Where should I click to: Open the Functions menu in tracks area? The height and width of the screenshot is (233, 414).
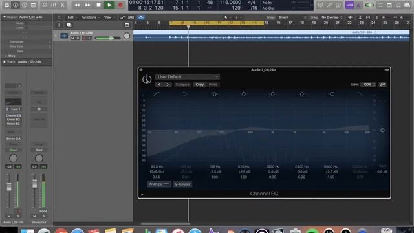[x=91, y=17]
